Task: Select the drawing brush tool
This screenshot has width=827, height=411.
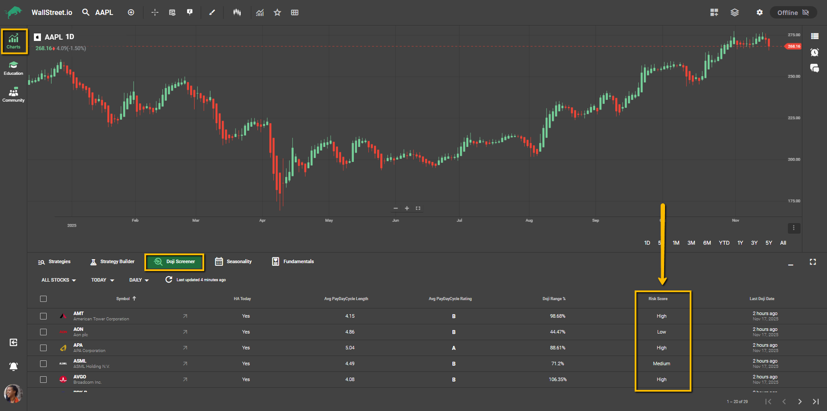Action: click(212, 13)
